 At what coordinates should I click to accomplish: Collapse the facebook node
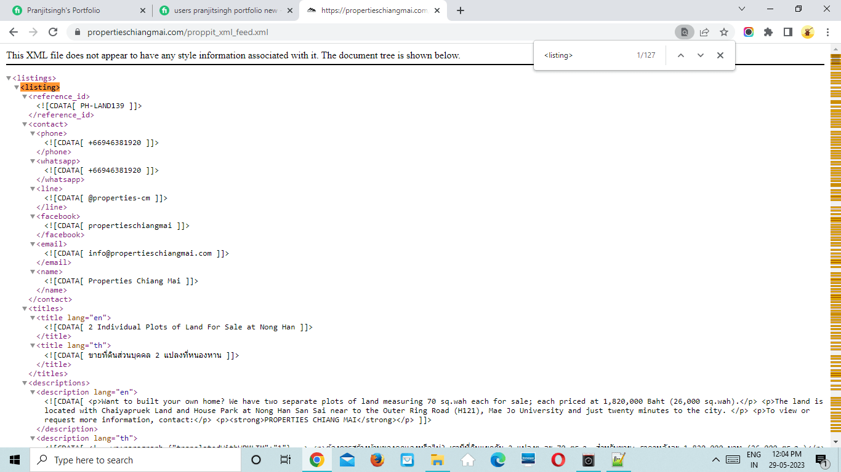(33, 216)
